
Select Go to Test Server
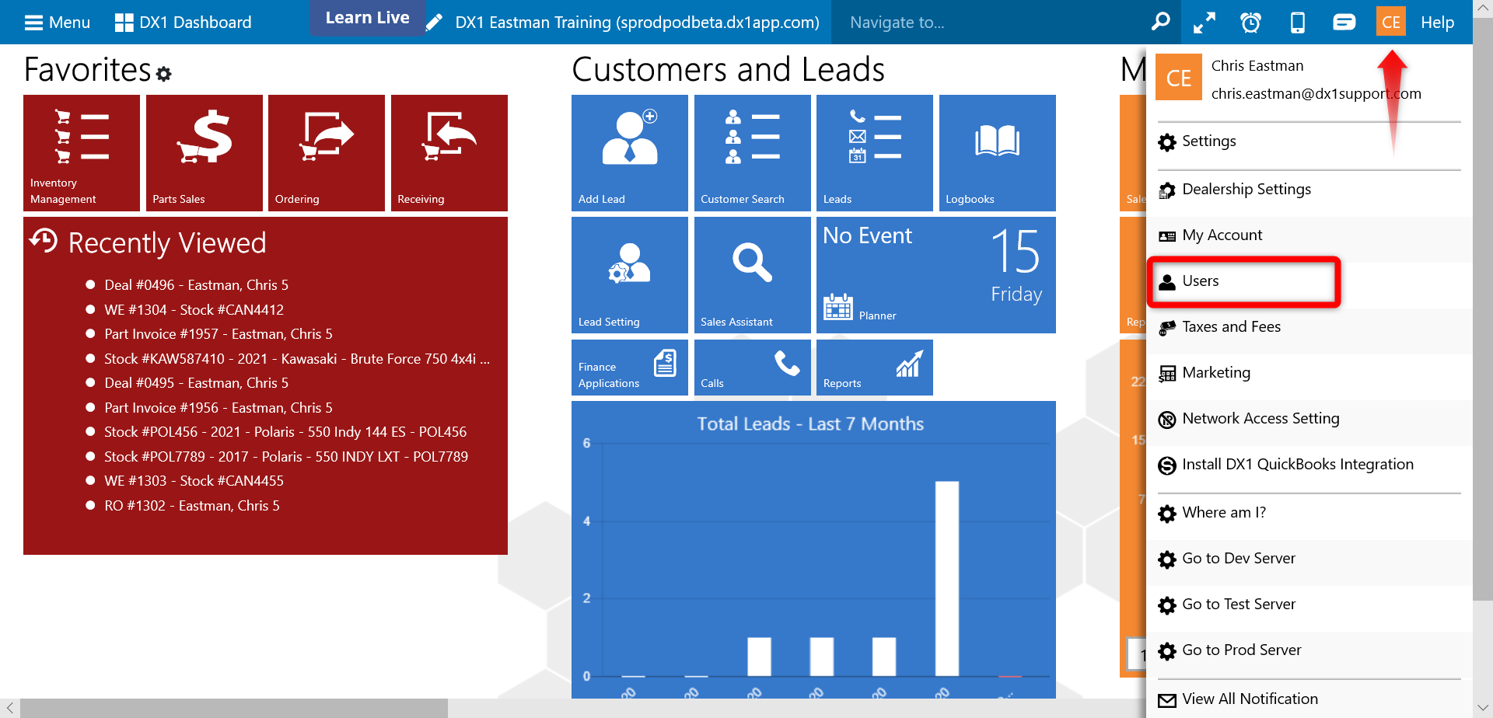pos(1309,605)
